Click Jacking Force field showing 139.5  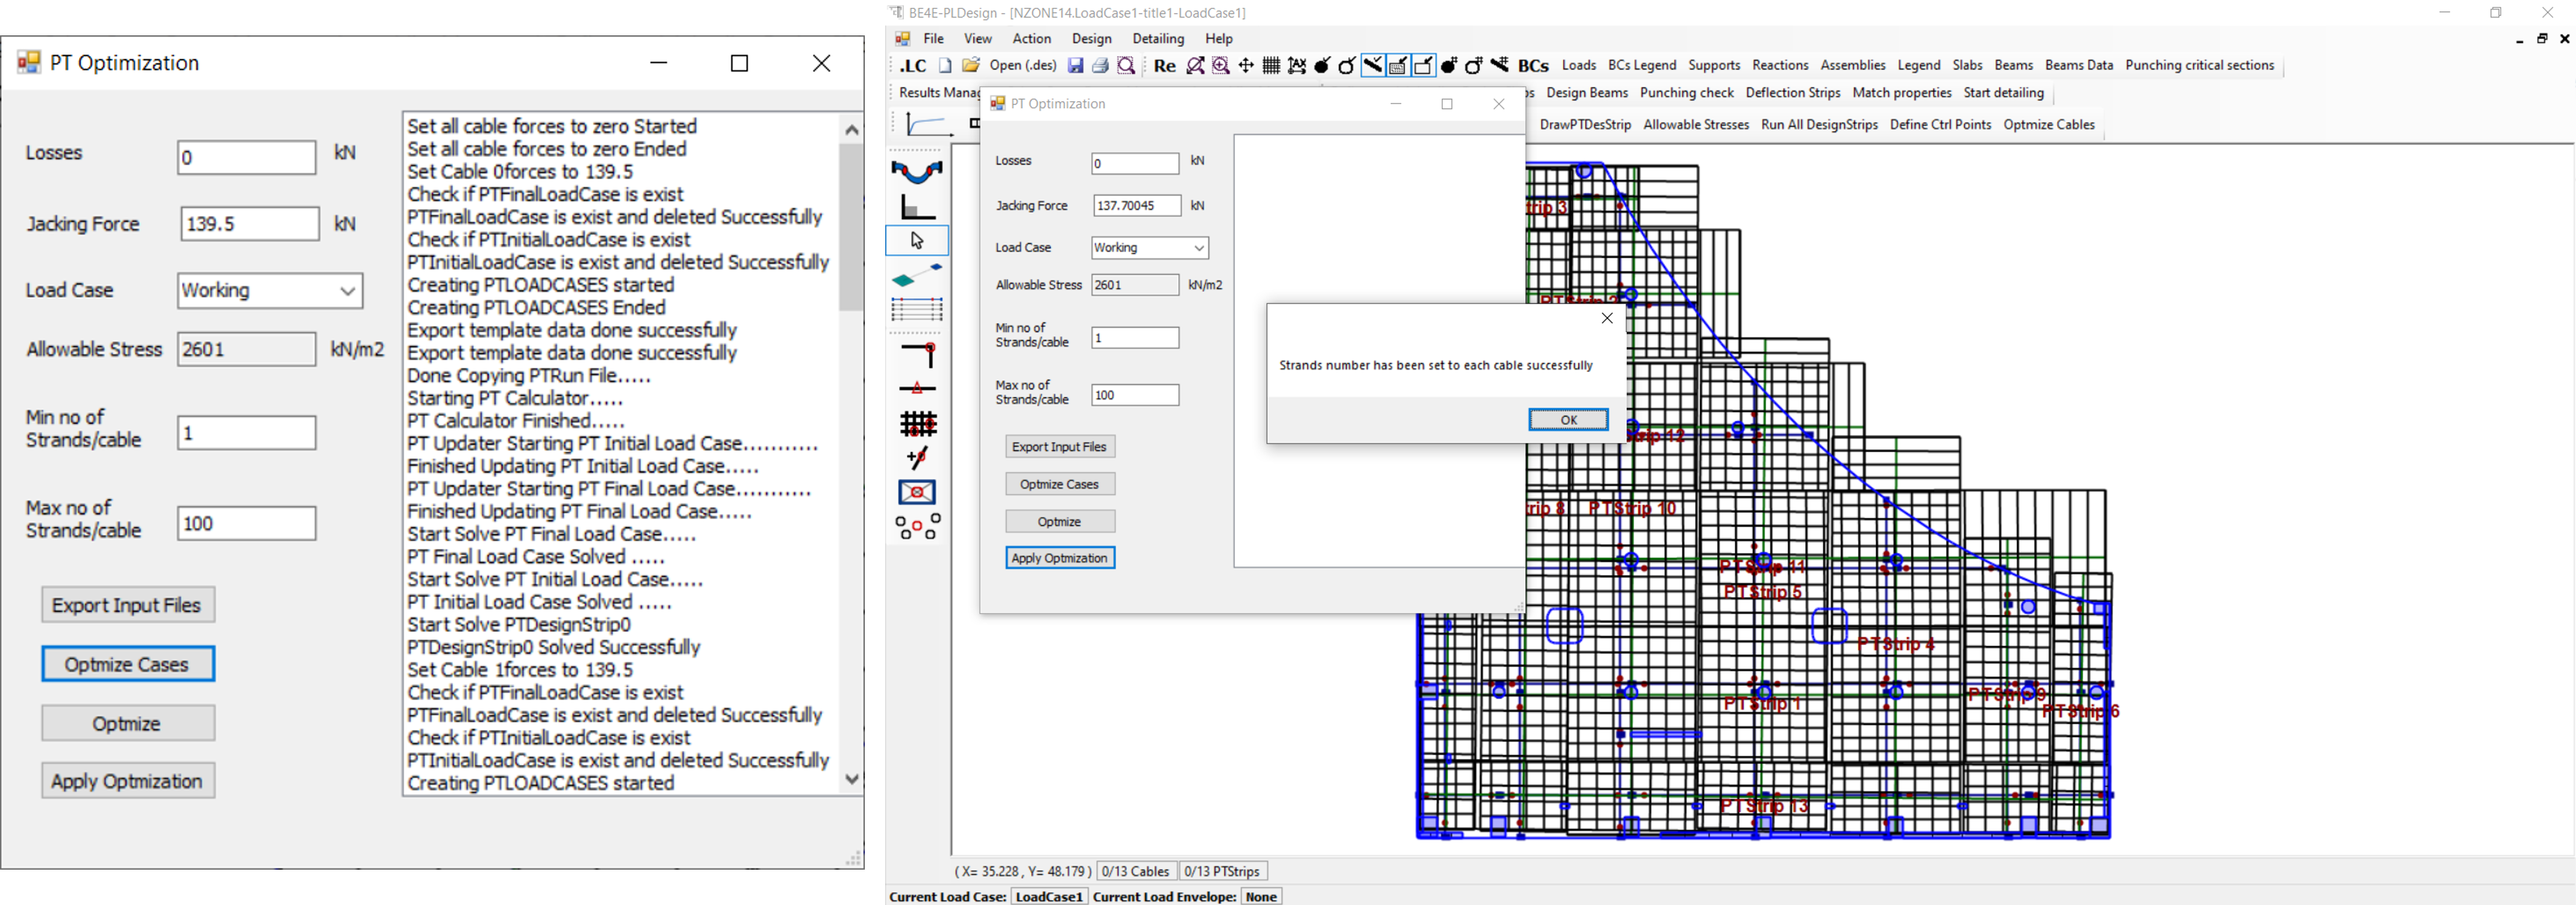coord(250,224)
